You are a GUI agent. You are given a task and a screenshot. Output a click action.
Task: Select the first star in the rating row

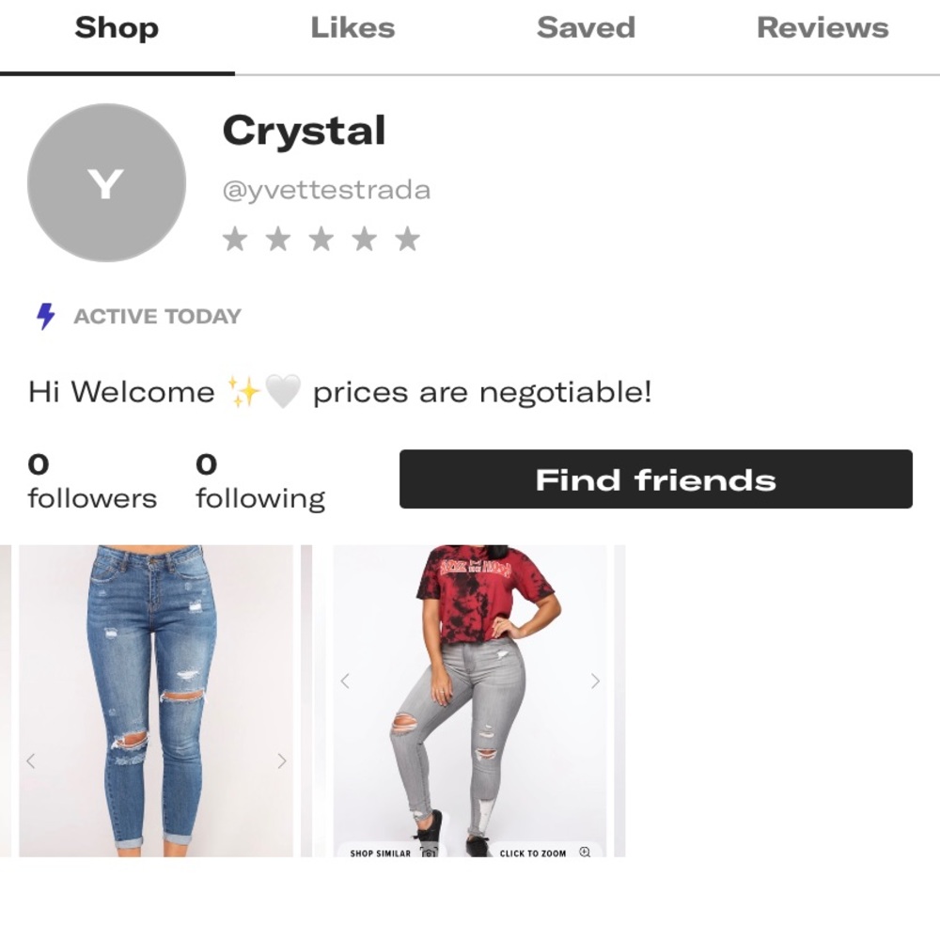(234, 239)
